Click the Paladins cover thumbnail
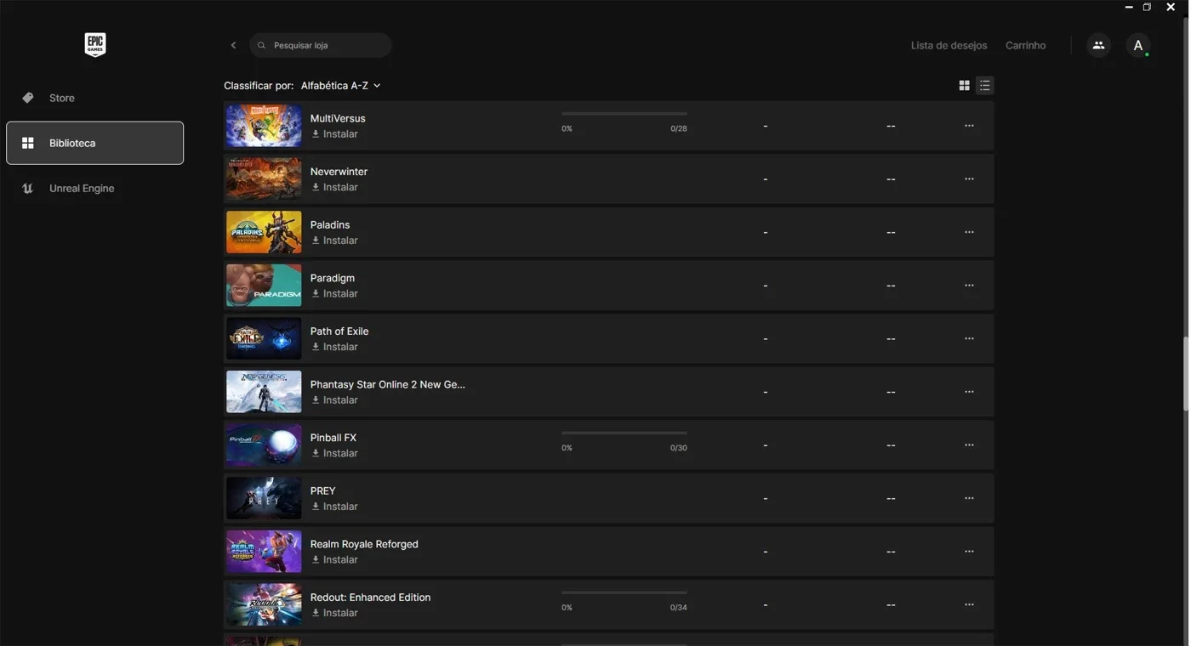 [264, 232]
